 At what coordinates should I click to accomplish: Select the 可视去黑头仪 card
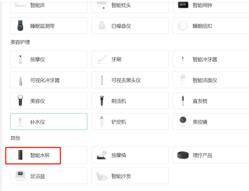[x=130, y=80]
